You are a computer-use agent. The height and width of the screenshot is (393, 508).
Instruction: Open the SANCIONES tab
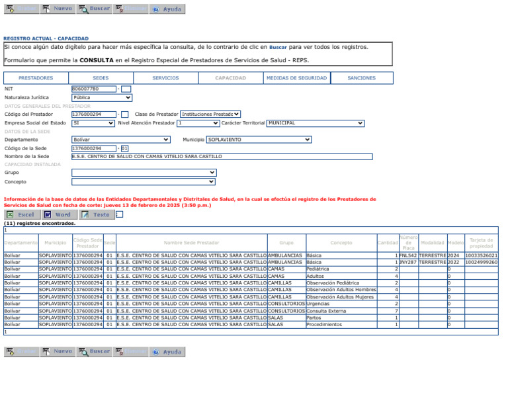tap(362, 78)
